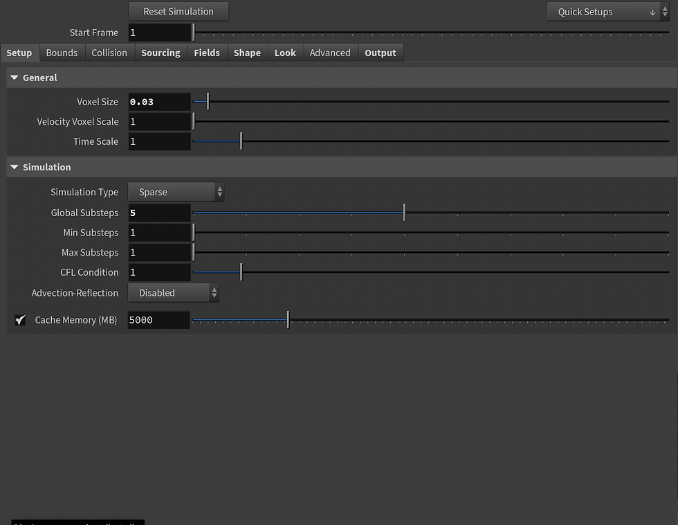Click the Velocity Voxel Scale field
678x525 pixels.
[160, 122]
